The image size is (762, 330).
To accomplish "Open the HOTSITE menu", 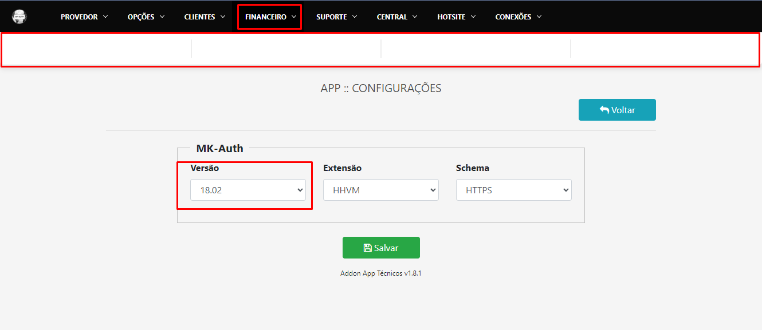I will tap(451, 17).
